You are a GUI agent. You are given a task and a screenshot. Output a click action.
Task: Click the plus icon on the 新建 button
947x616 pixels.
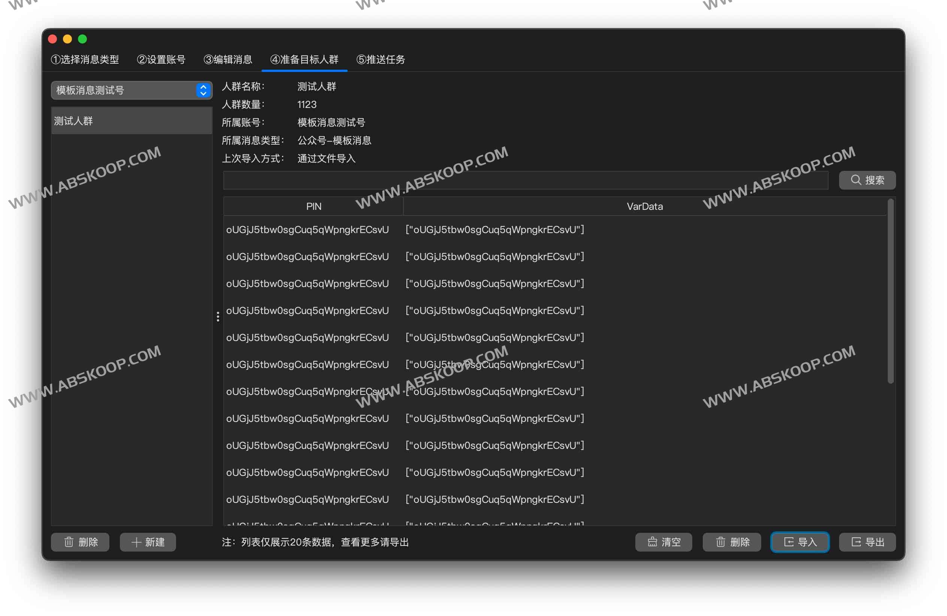136,542
